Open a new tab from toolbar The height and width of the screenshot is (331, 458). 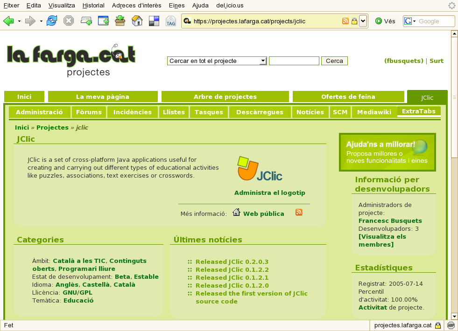click(86, 21)
